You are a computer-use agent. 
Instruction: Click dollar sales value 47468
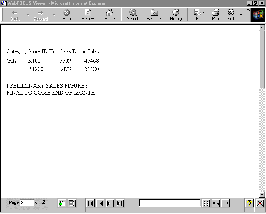coord(92,61)
